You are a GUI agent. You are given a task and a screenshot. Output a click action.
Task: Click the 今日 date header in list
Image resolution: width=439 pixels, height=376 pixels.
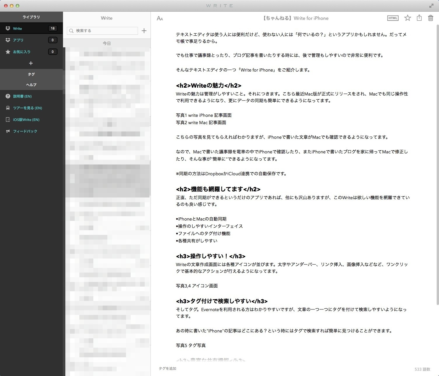107,43
